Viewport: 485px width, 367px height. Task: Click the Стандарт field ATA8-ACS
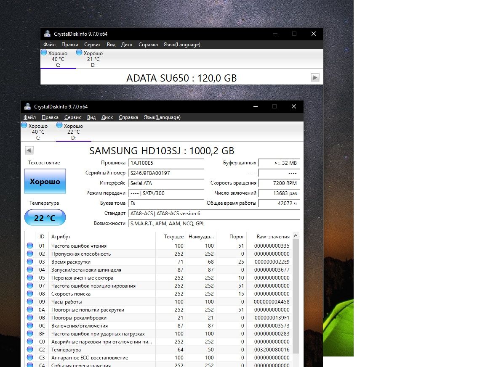click(x=214, y=214)
